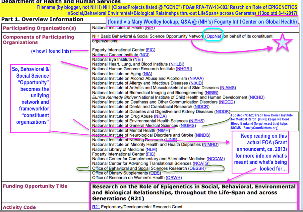
Task: Open the NIAID infectious diseases link
Action: coord(198,83)
